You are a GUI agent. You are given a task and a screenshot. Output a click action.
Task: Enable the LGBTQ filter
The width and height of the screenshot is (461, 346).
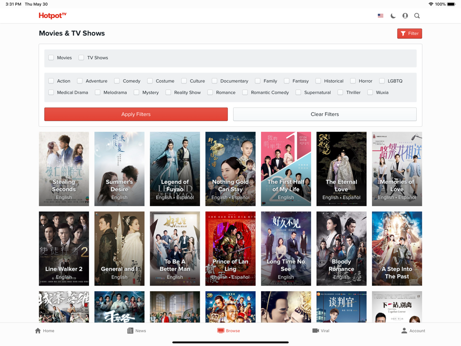(382, 81)
